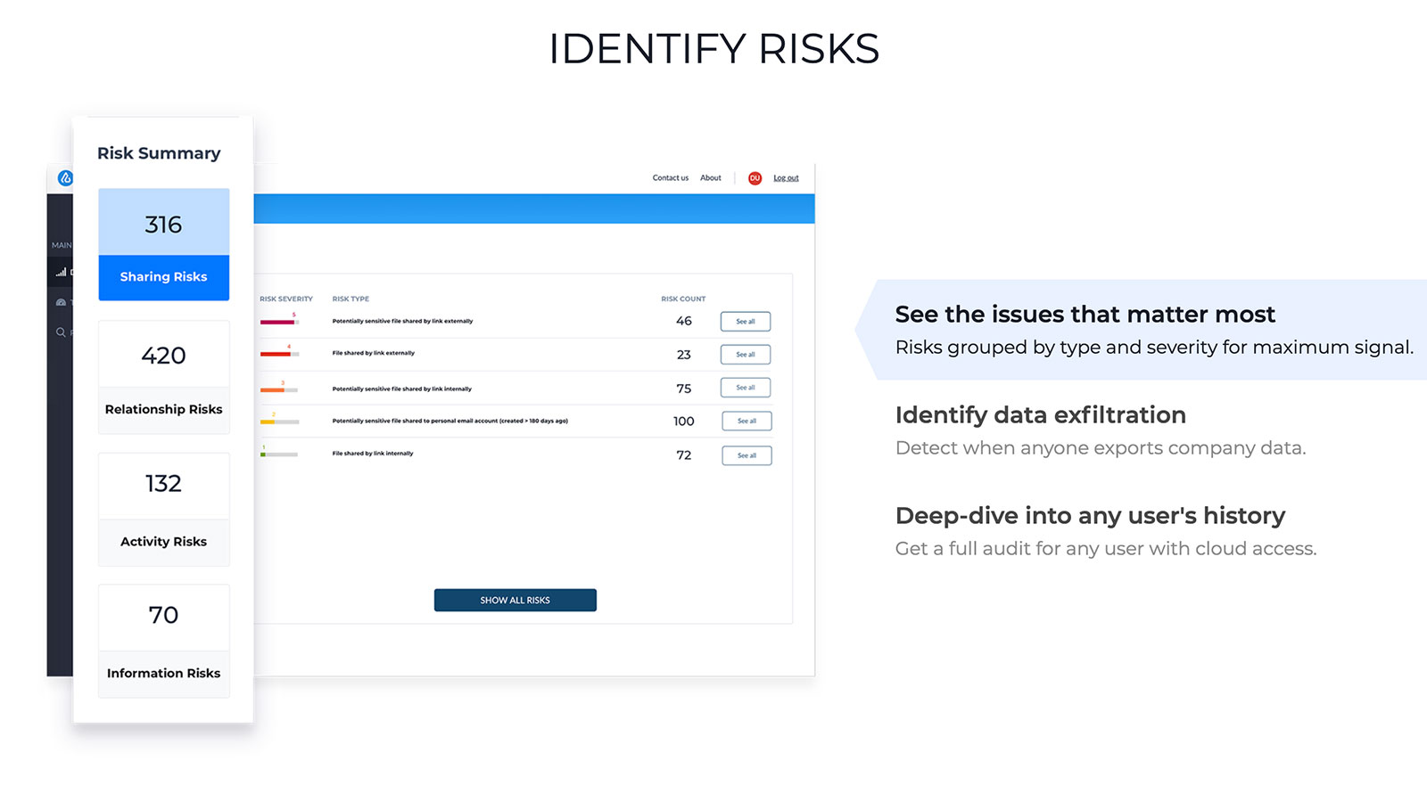Click the Contact us link
The width and height of the screenshot is (1427, 802).
point(671,178)
